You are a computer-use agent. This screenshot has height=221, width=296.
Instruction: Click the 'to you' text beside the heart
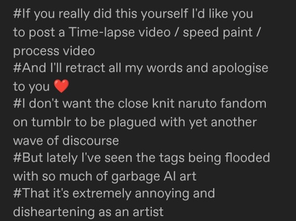(31, 87)
